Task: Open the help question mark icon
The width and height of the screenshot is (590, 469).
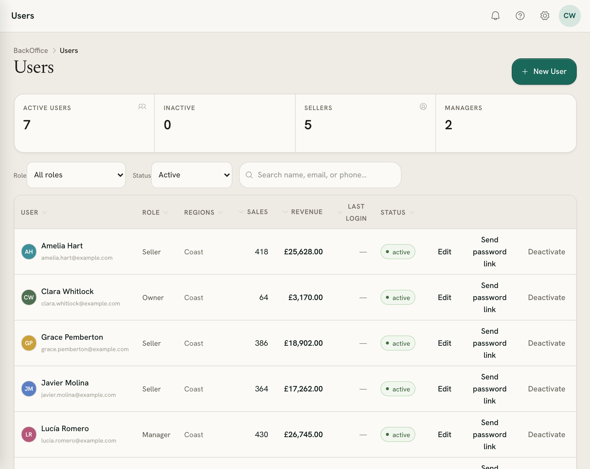Action: click(x=520, y=16)
